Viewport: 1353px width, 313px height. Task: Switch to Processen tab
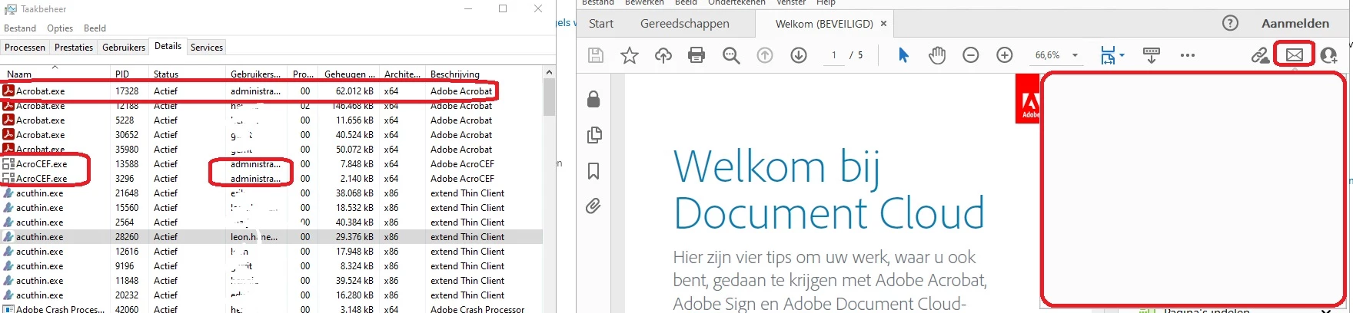25,48
